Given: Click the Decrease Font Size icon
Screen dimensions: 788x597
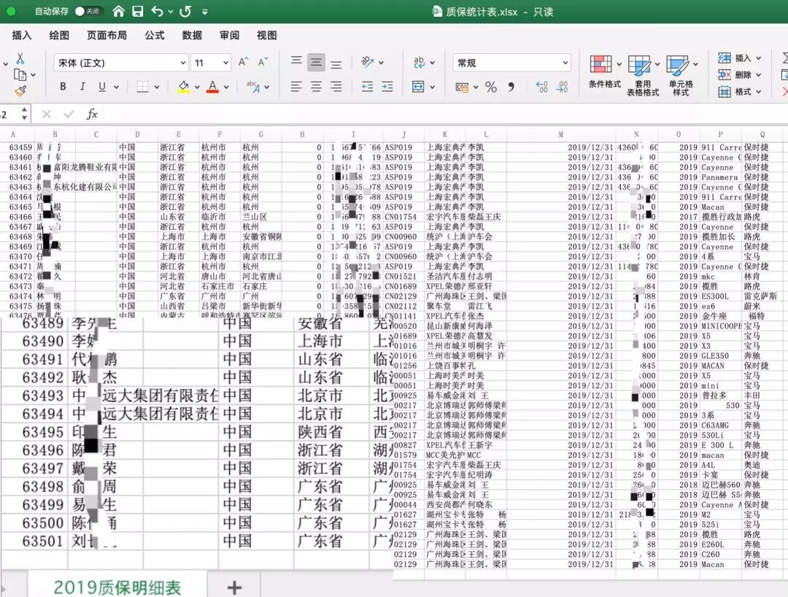Looking at the screenshot, I should pos(263,62).
